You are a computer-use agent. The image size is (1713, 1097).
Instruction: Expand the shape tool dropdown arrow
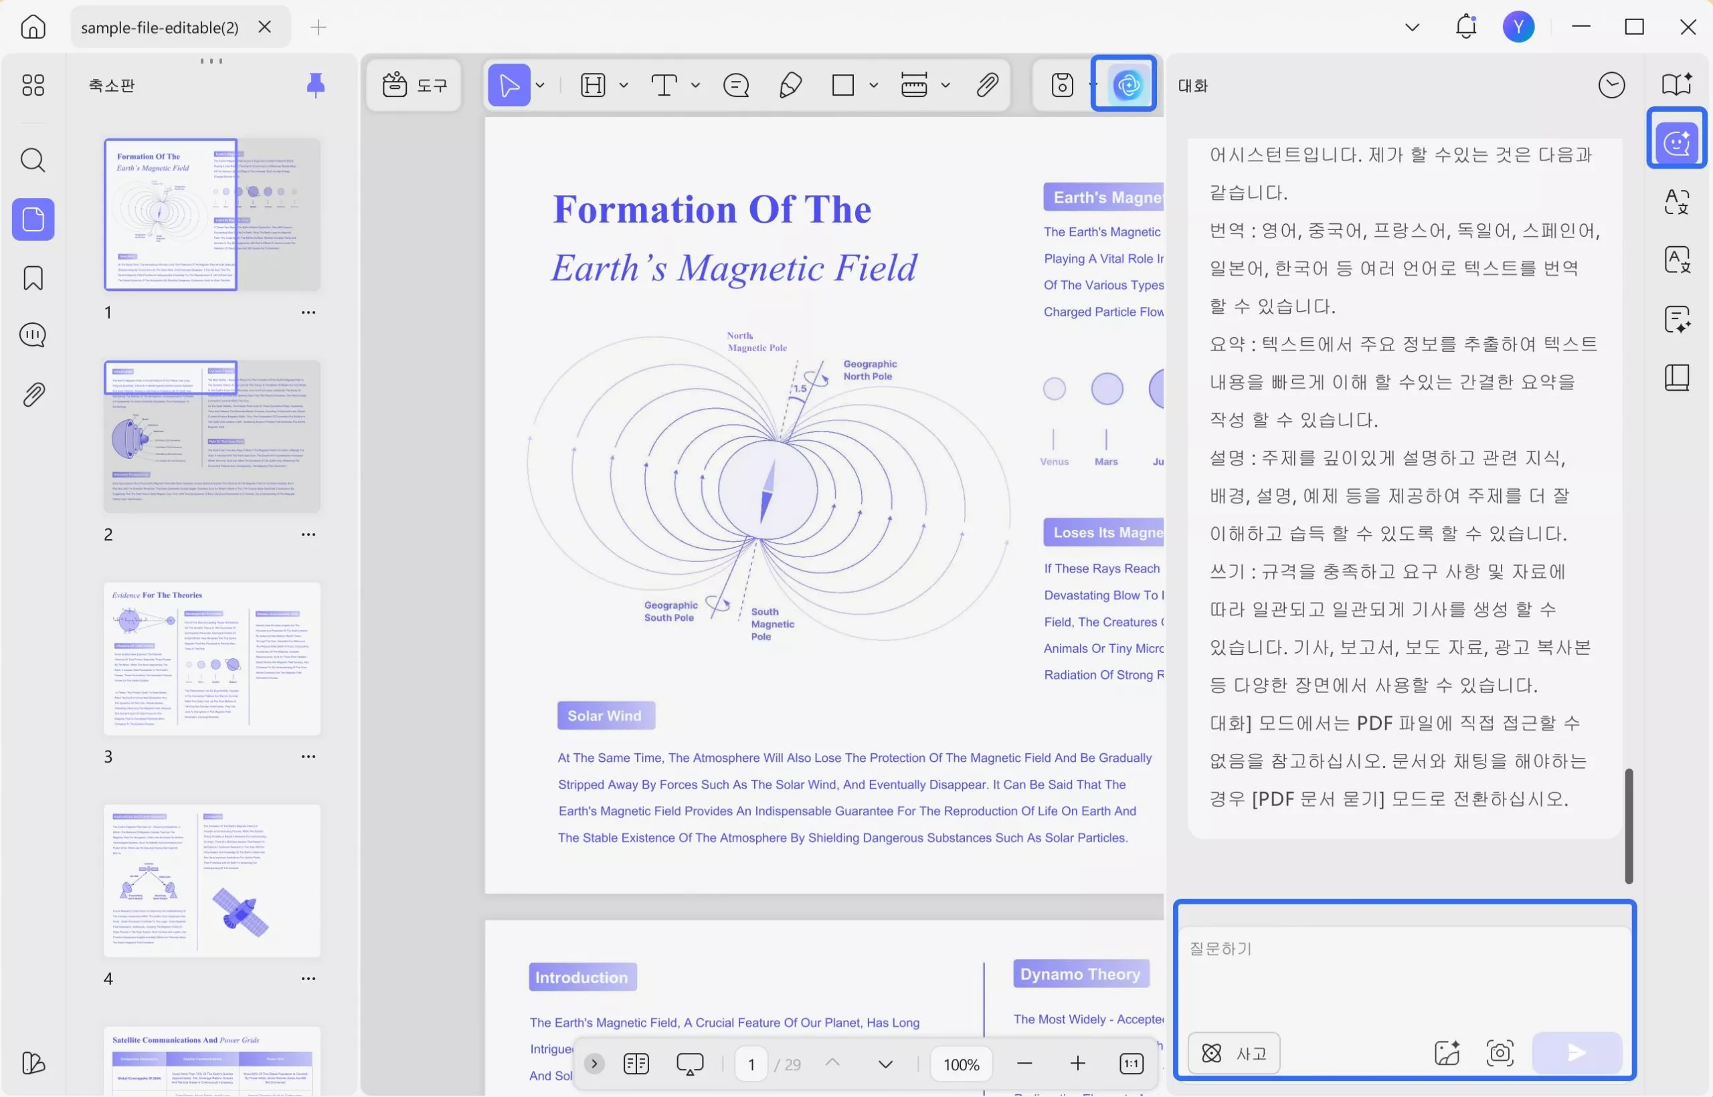(874, 86)
